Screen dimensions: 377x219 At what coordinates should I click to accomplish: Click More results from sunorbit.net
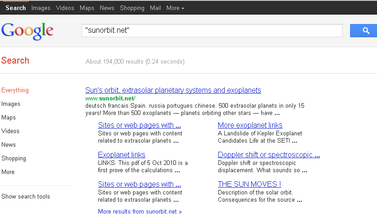[x=139, y=212]
